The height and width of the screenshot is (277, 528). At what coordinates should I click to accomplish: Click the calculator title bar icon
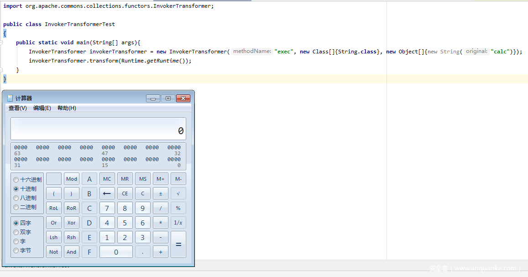10,98
